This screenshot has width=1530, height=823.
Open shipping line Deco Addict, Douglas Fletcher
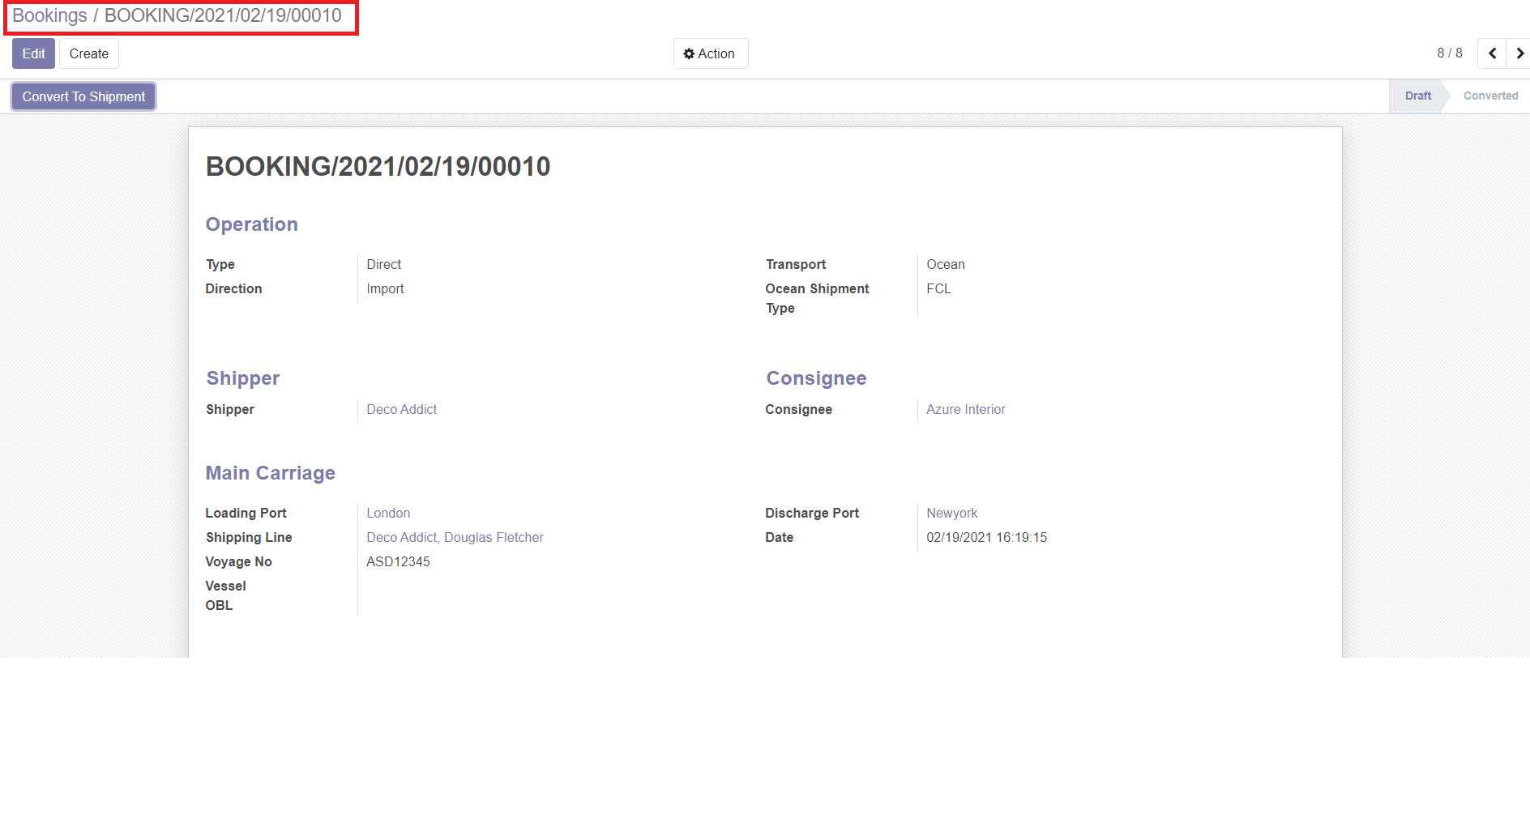click(x=455, y=537)
